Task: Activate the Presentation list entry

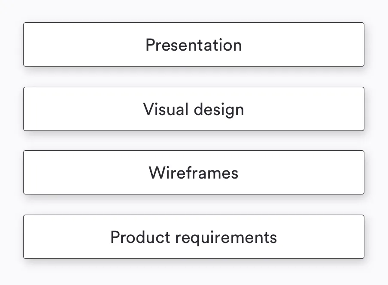Action: tap(194, 45)
